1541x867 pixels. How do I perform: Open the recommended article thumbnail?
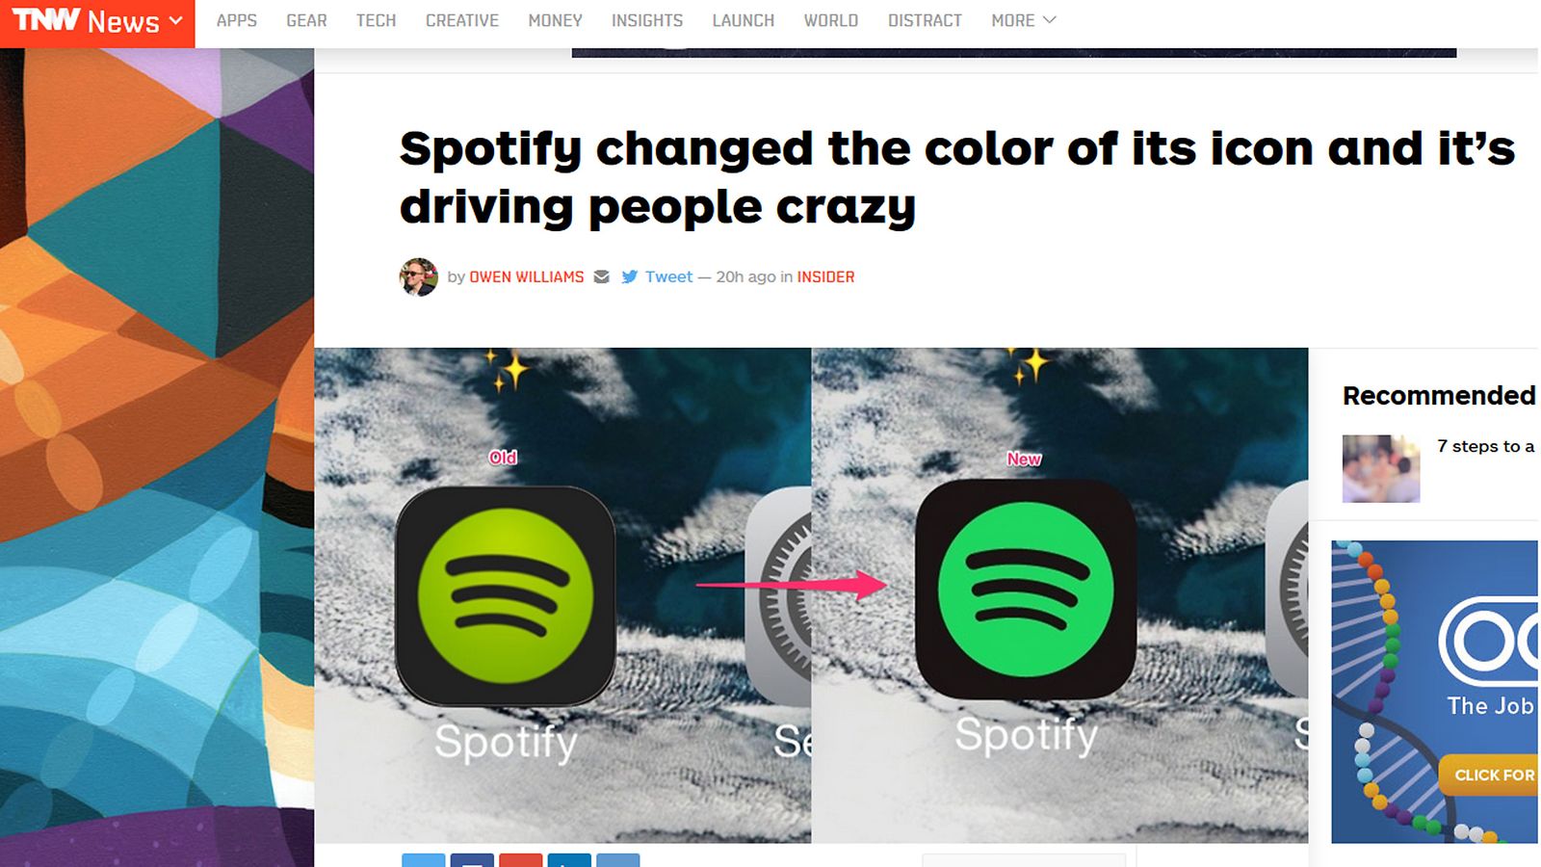coord(1381,468)
